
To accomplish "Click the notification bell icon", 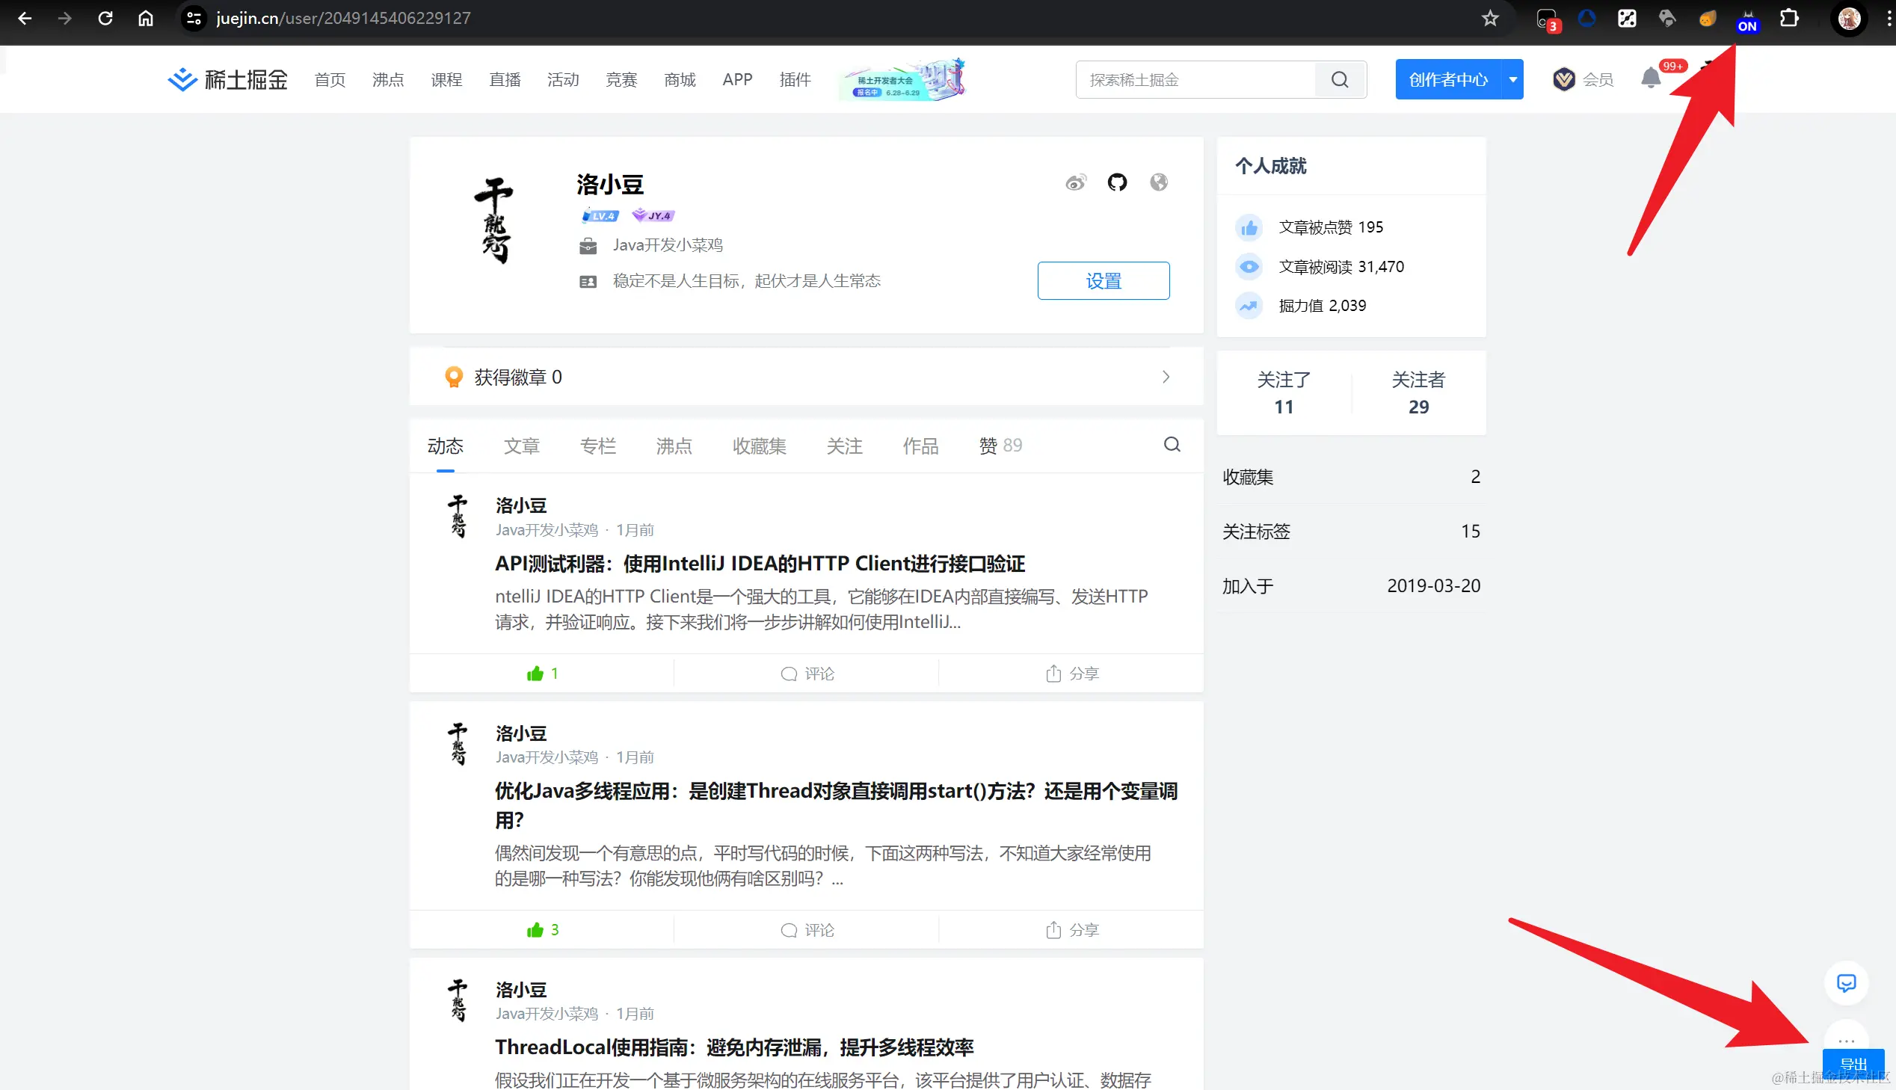I will click(x=1651, y=78).
